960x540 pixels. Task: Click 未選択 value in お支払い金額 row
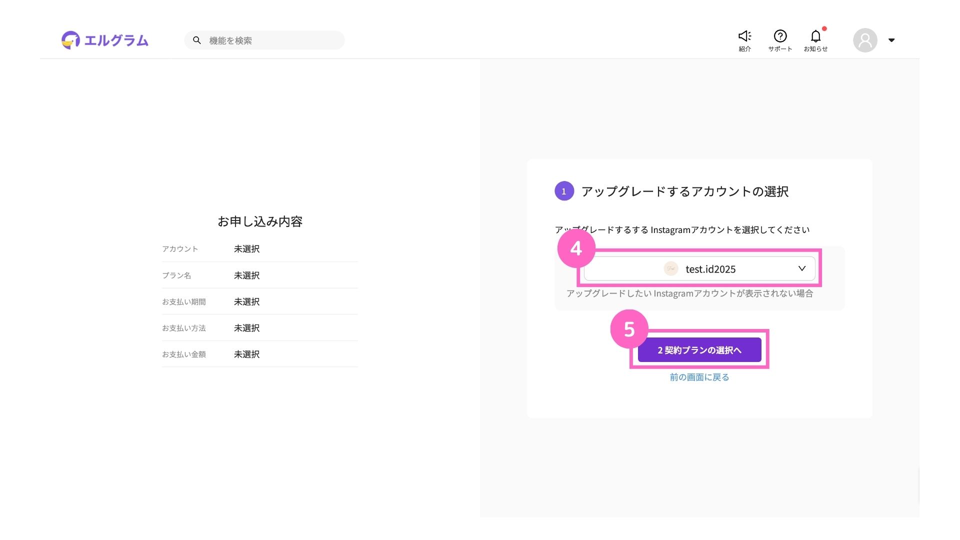247,354
